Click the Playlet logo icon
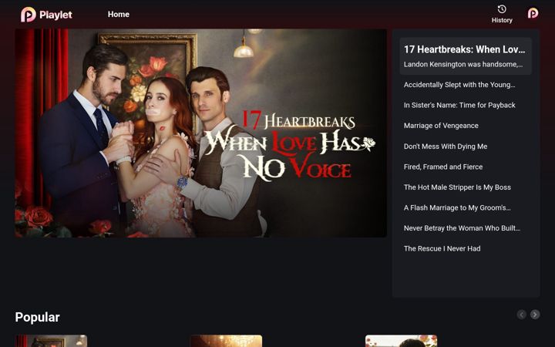555x347 pixels. click(x=29, y=15)
